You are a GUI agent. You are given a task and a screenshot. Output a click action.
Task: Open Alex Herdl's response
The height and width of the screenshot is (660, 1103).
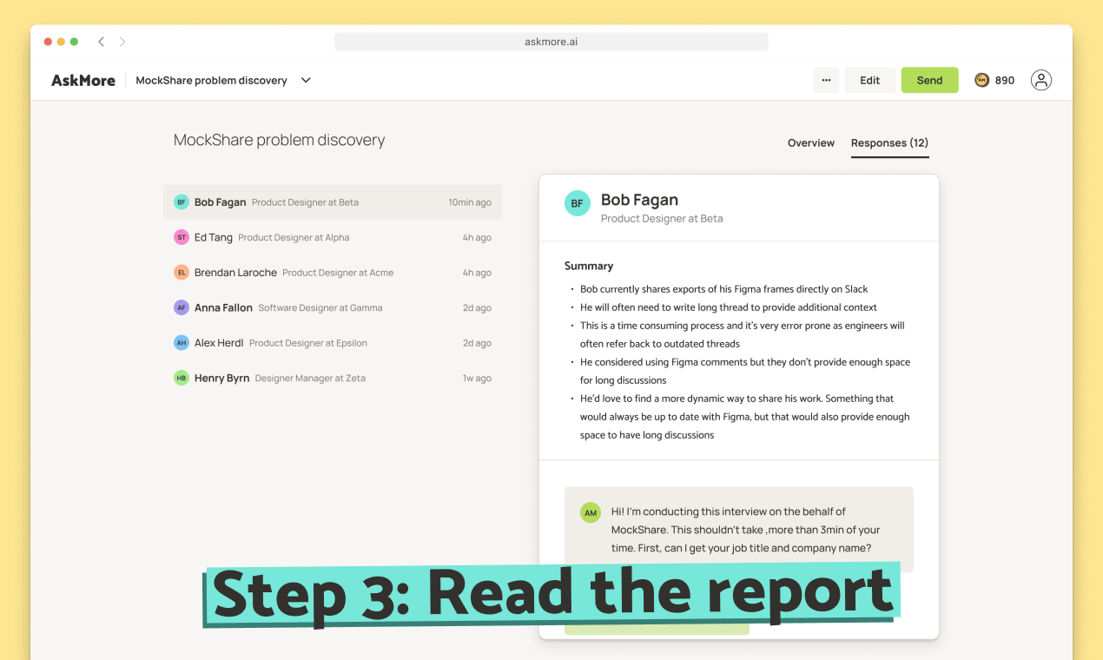point(333,343)
